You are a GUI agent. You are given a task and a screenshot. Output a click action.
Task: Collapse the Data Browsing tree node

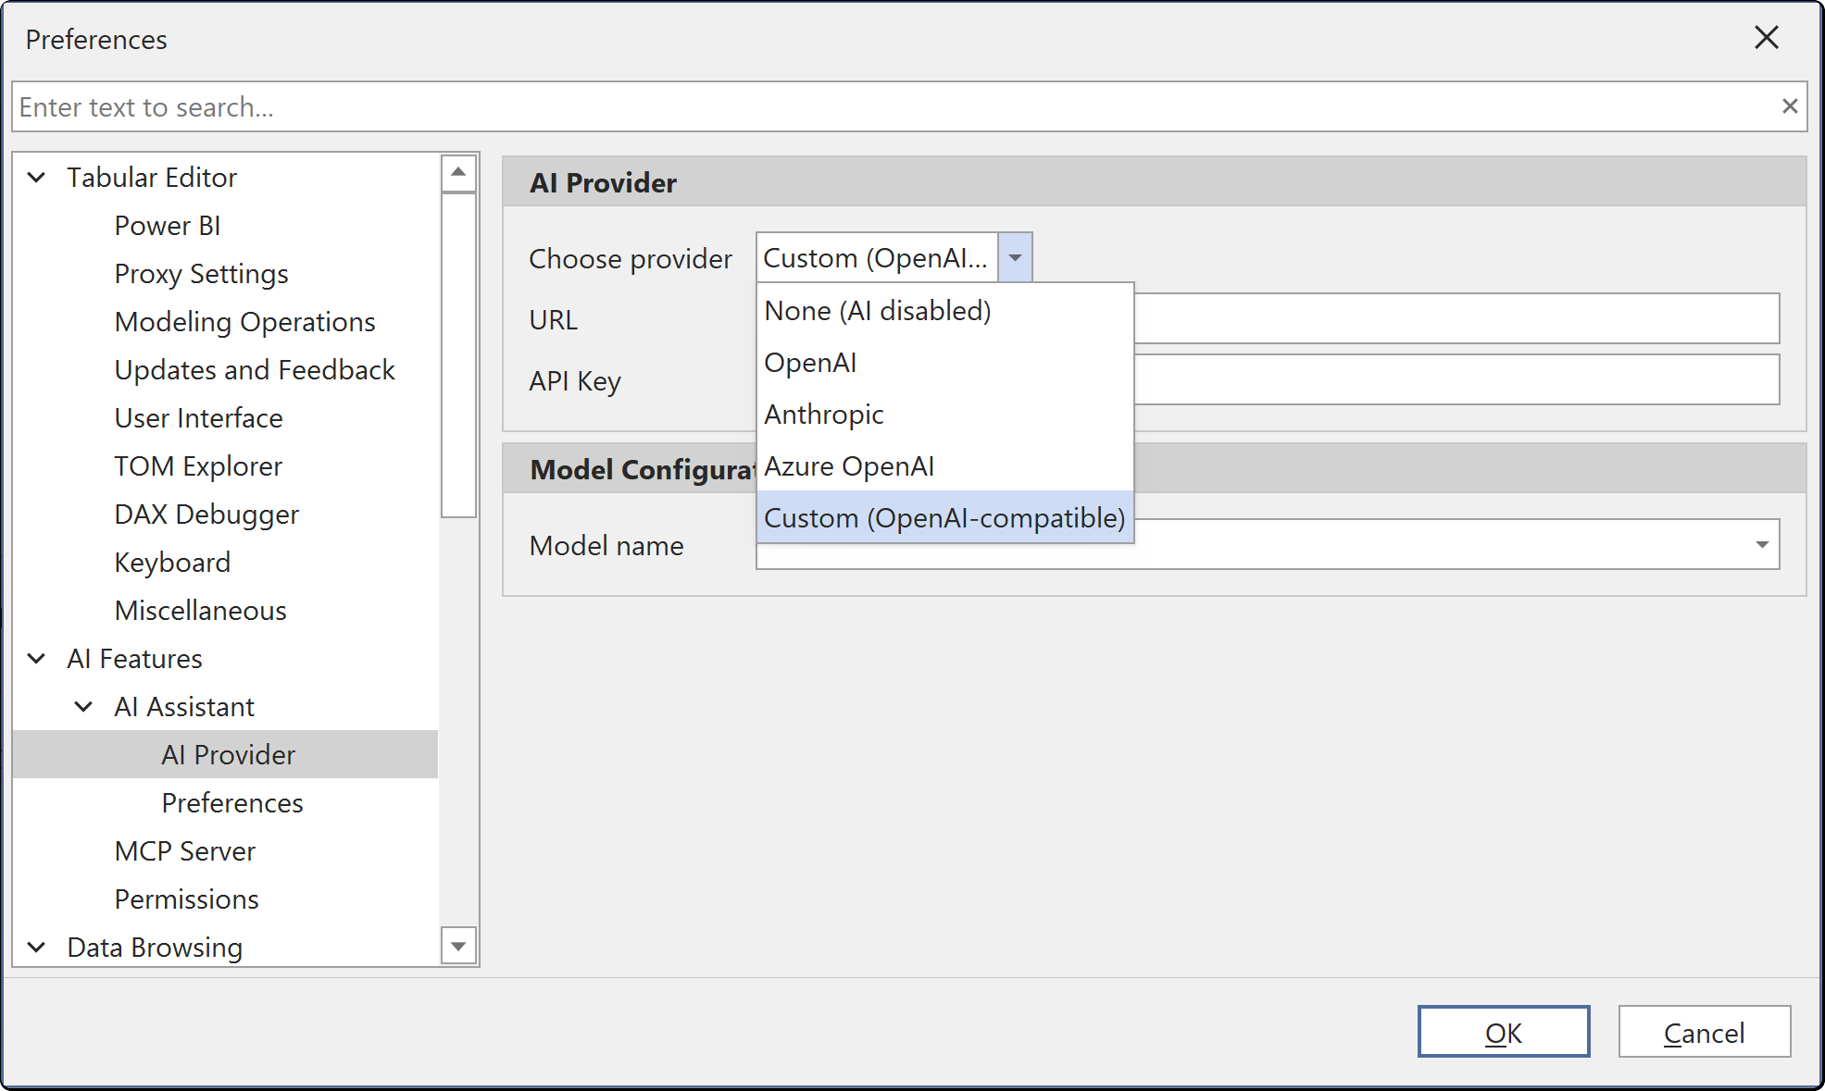37,947
